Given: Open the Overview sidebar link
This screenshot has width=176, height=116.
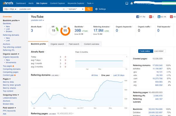Looking at the screenshot, I should [x=7, y=17].
